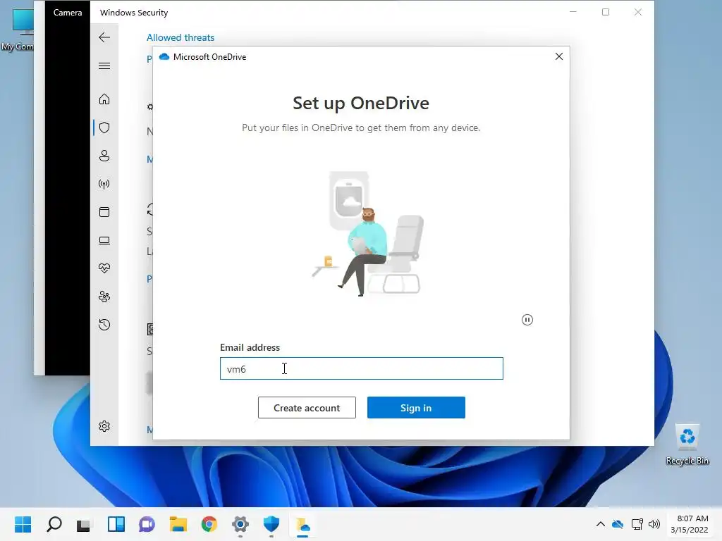Open the hamburger menu in Windows Security

tap(104, 66)
